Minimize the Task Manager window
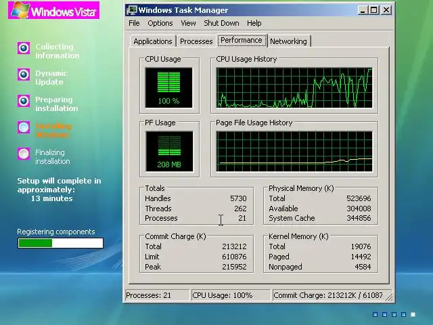The image size is (433, 325). pos(363,10)
